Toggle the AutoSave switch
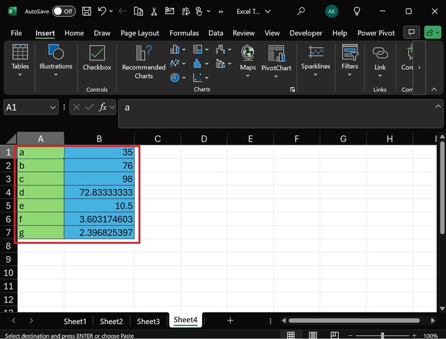This screenshot has height=339, width=446. pos(63,11)
